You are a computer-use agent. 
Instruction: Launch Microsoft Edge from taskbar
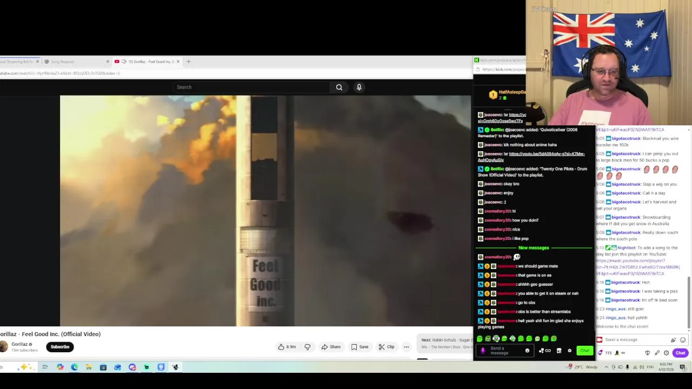(x=74, y=367)
